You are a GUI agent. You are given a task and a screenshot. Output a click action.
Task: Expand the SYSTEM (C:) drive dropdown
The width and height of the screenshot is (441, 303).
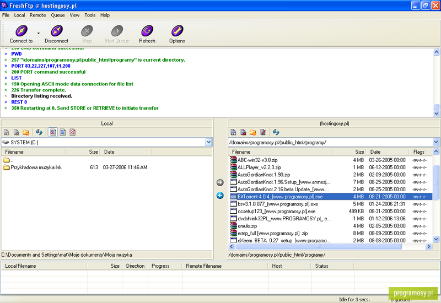pyautogui.click(x=208, y=142)
